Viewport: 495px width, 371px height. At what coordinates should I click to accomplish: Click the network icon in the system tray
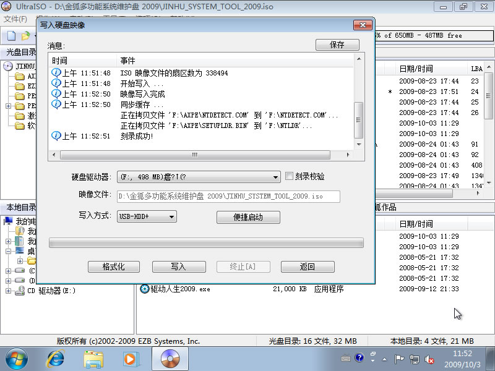[413, 359]
